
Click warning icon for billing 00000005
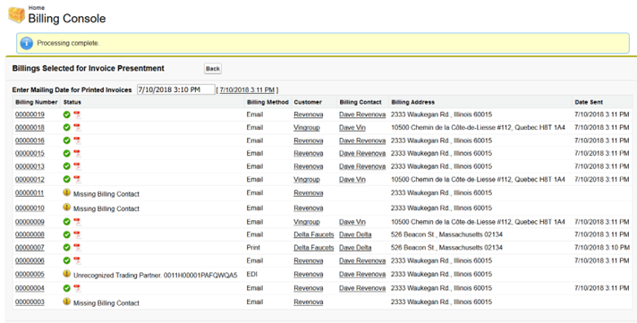point(66,274)
